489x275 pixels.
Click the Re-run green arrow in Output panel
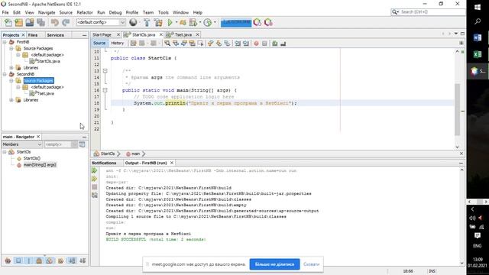(x=95, y=170)
